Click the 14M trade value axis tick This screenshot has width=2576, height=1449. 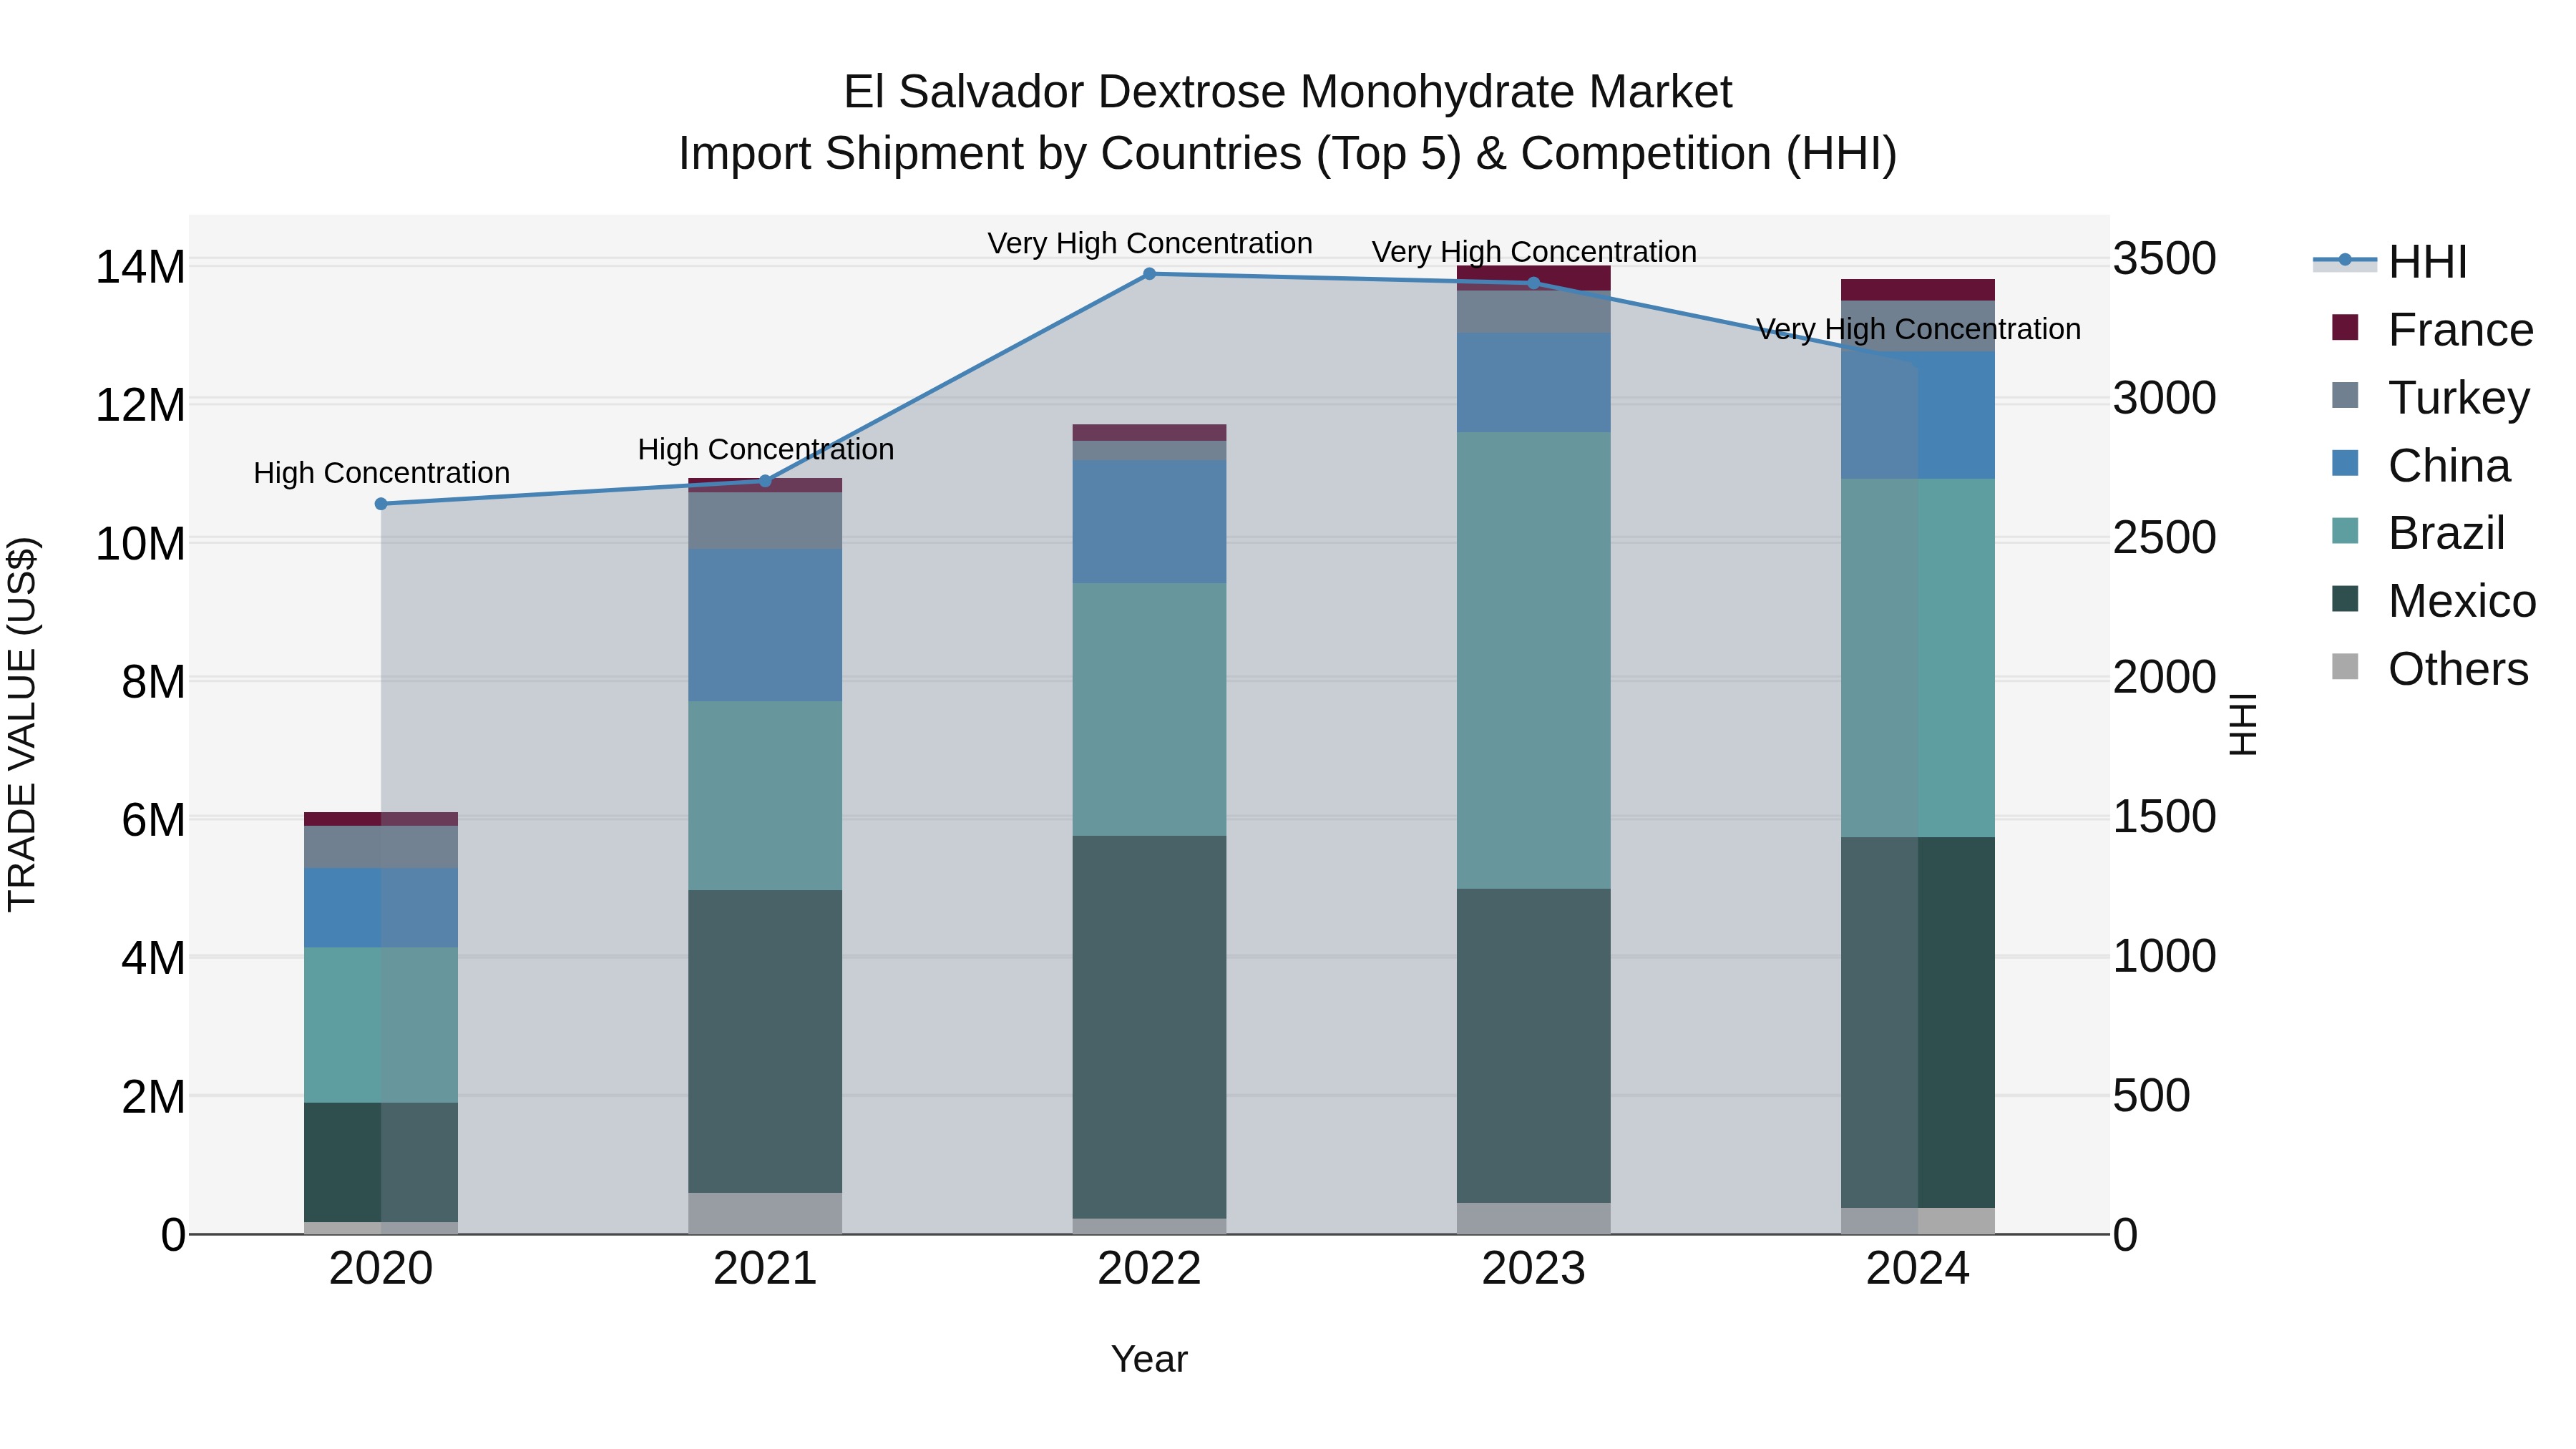click(x=140, y=267)
